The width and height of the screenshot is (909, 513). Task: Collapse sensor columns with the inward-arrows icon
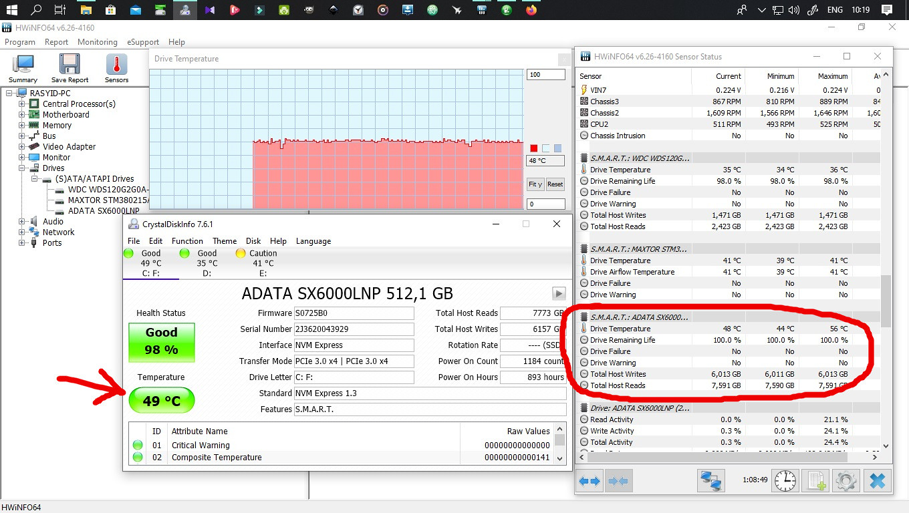(x=618, y=480)
